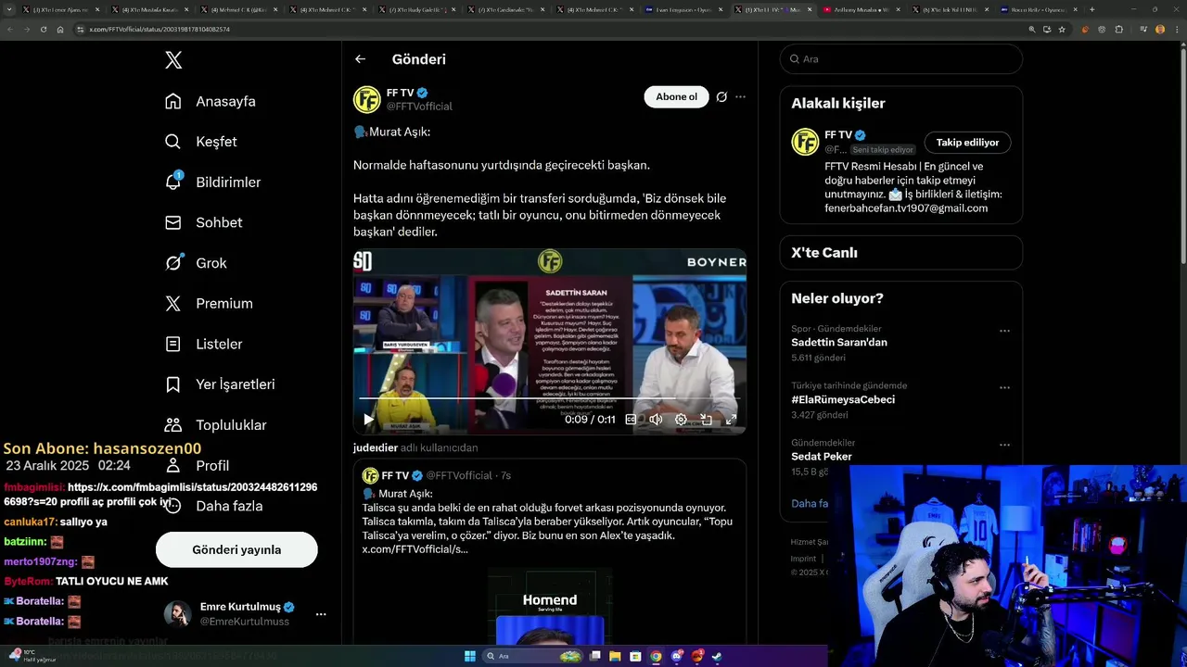This screenshot has width=1187, height=667.
Task: Open the post's three-dot more menu
Action: (x=740, y=96)
